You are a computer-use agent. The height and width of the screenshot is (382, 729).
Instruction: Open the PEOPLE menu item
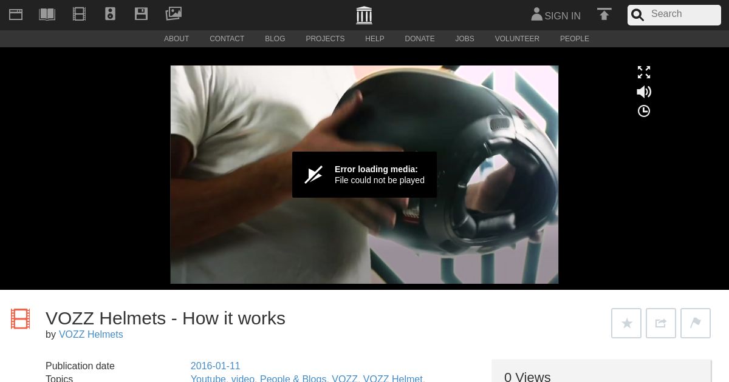point(575,39)
